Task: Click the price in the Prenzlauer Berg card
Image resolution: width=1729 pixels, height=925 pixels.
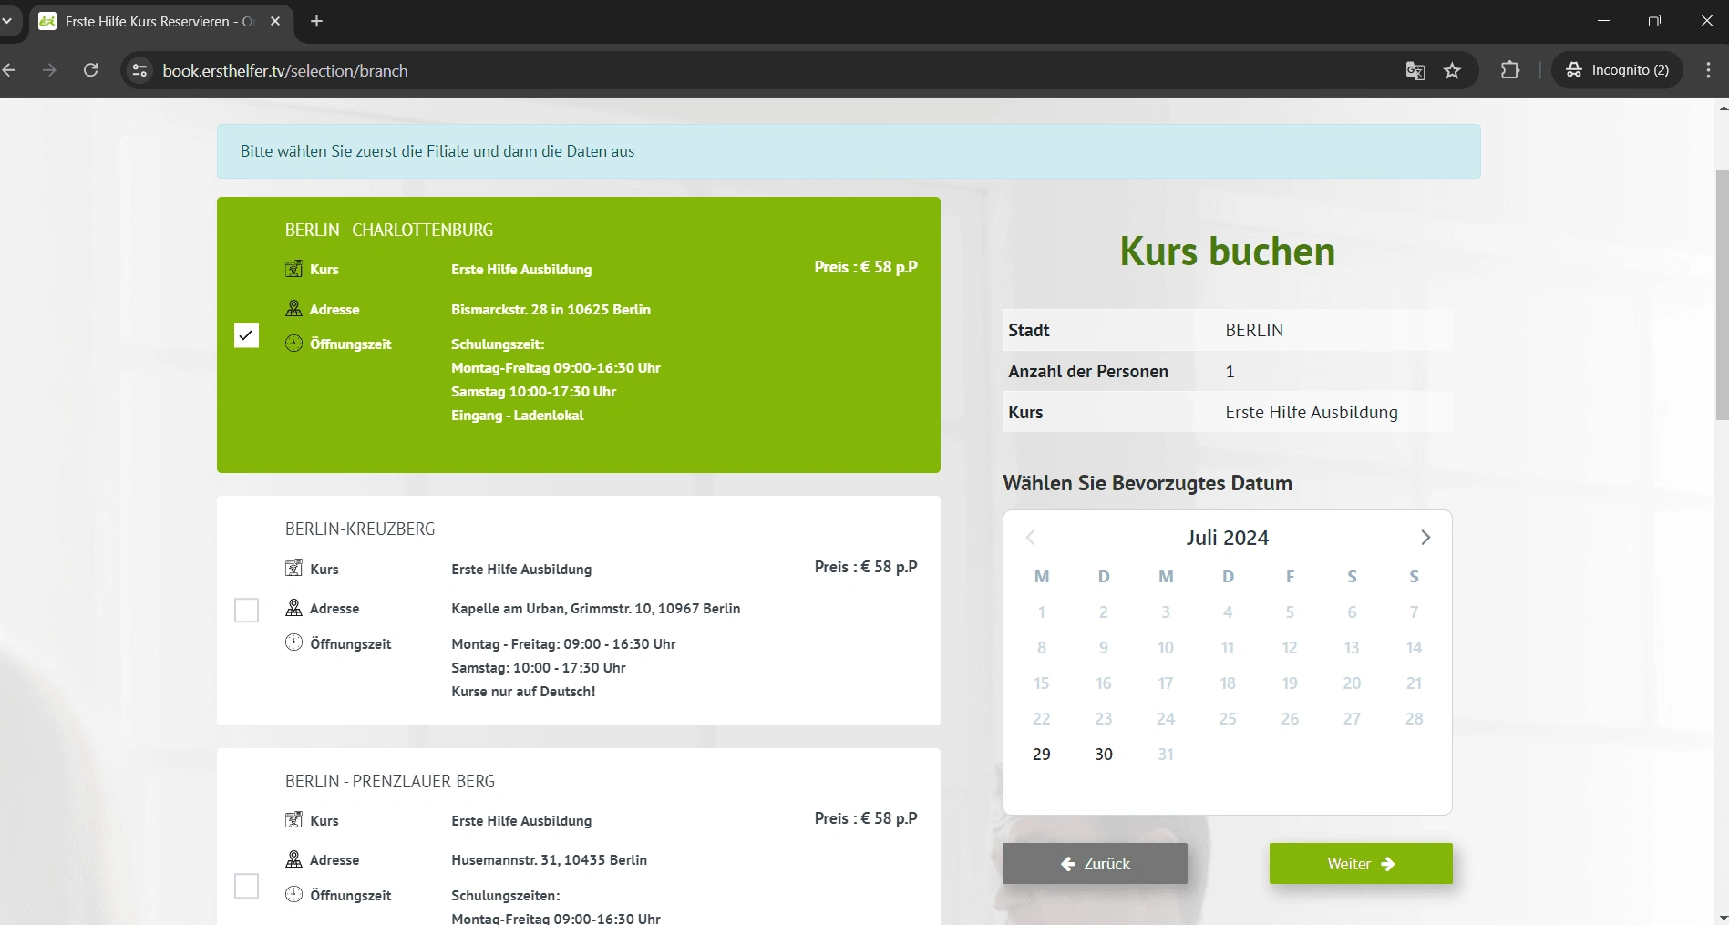Action: [x=866, y=818]
